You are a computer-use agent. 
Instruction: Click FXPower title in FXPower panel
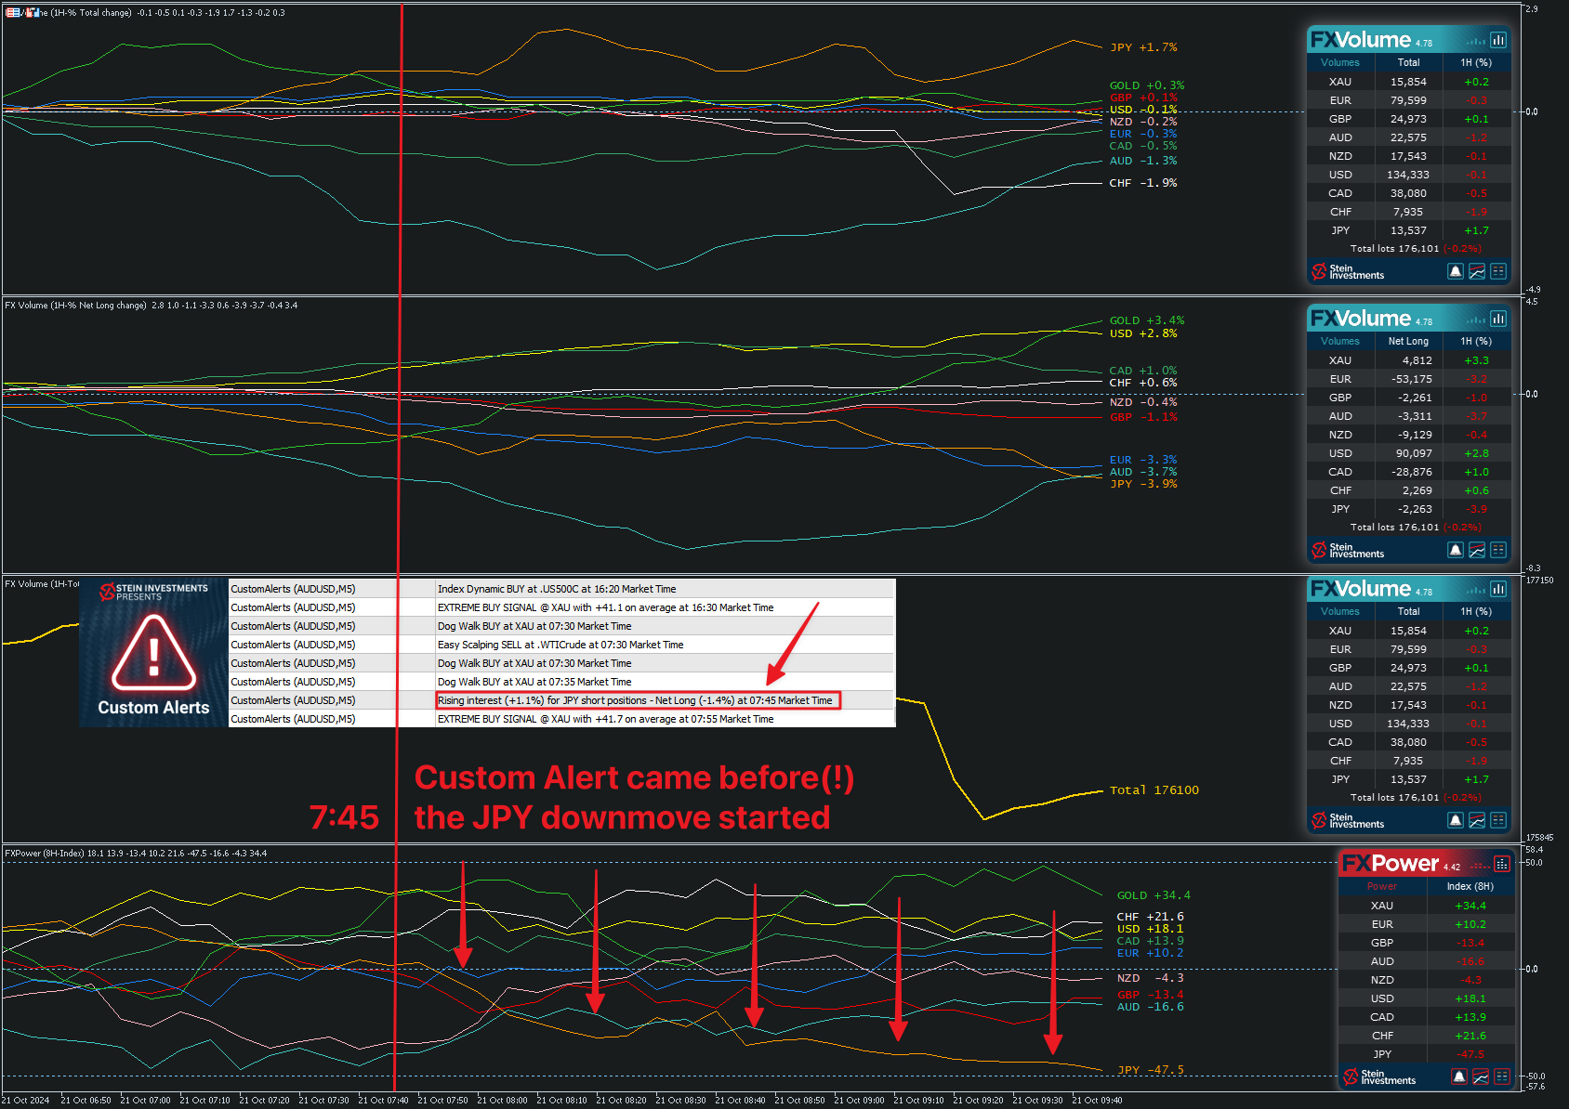(x=1391, y=864)
